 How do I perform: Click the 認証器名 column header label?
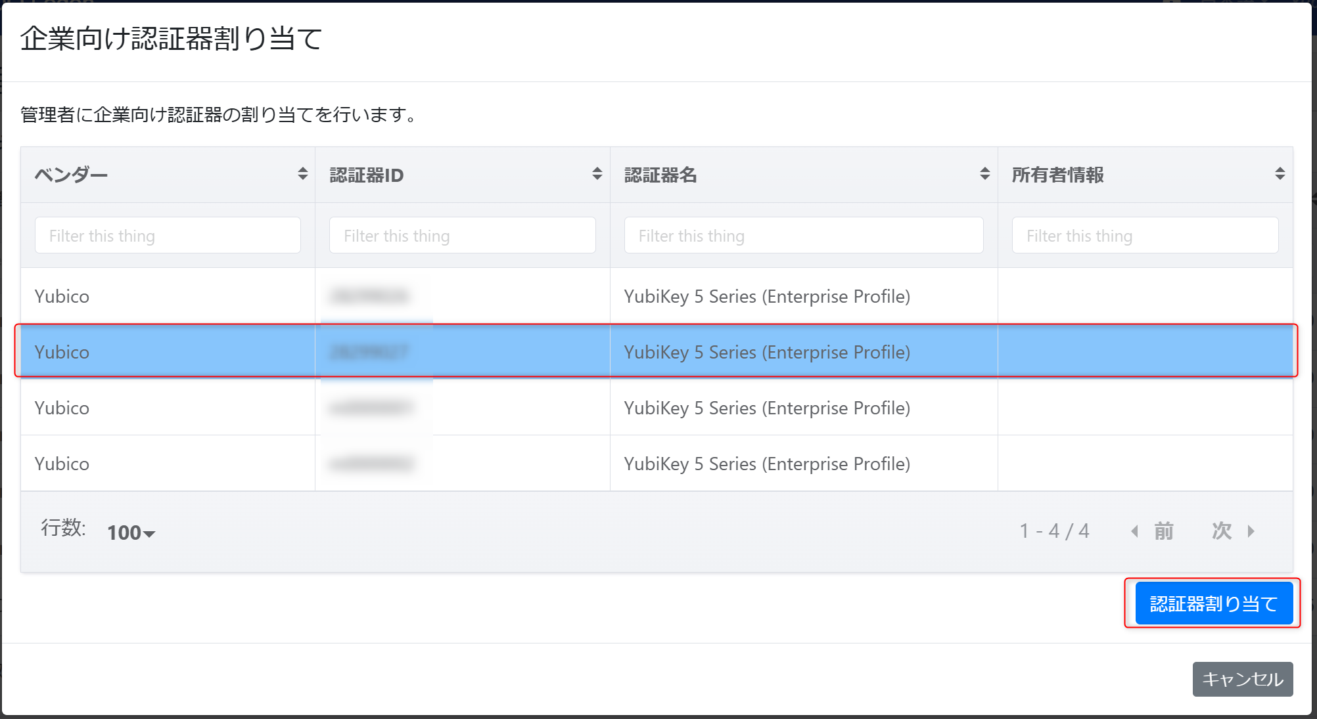tap(660, 175)
